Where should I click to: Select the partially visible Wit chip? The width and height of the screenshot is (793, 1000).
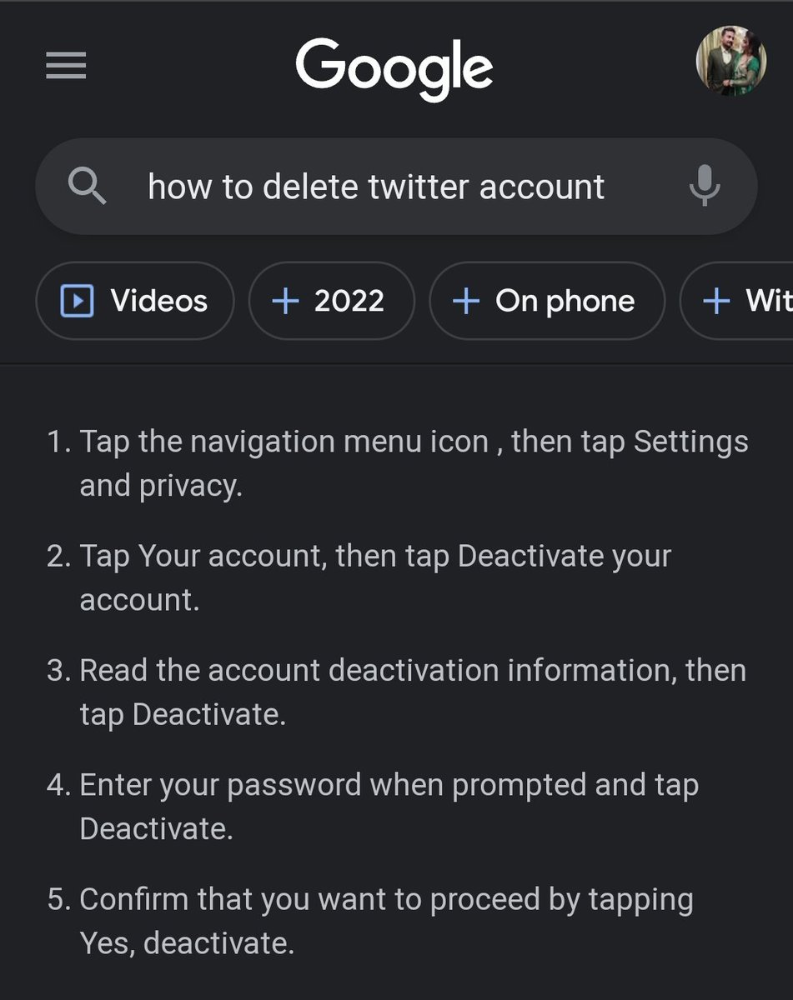point(736,301)
